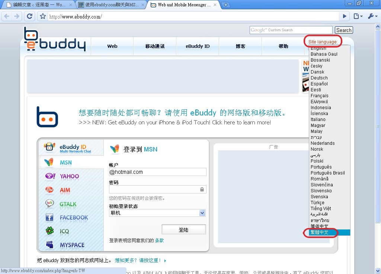Choose 繁體中文 from language list

click(330, 232)
